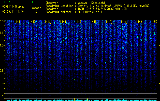
Task: Click the 1443 time marker
Action: click(x=48, y=22)
